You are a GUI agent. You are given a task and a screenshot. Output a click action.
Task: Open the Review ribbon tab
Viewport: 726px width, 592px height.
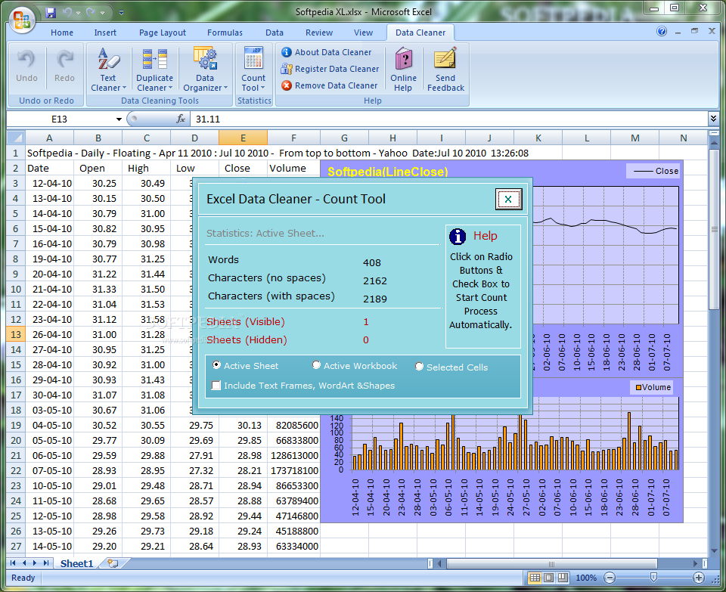[319, 33]
